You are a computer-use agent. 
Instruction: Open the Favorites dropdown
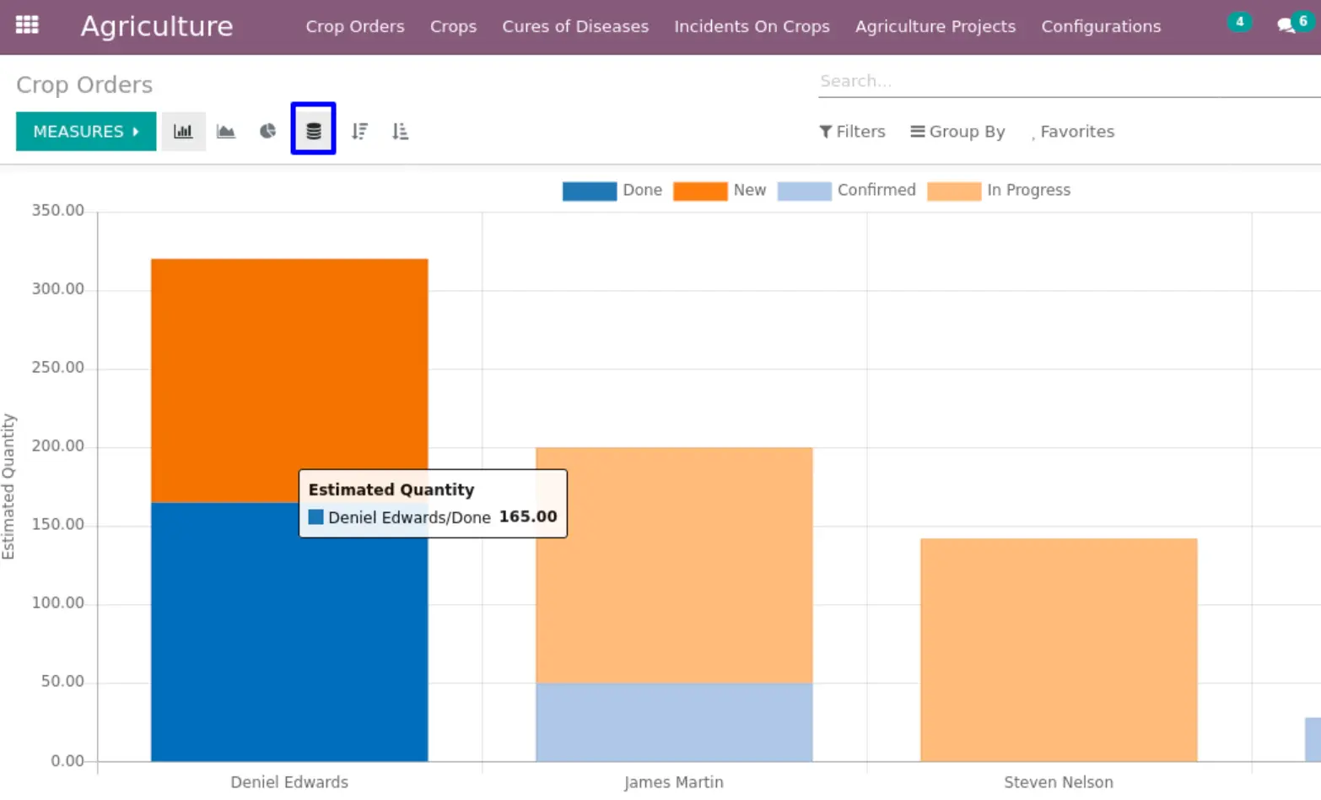(1072, 132)
